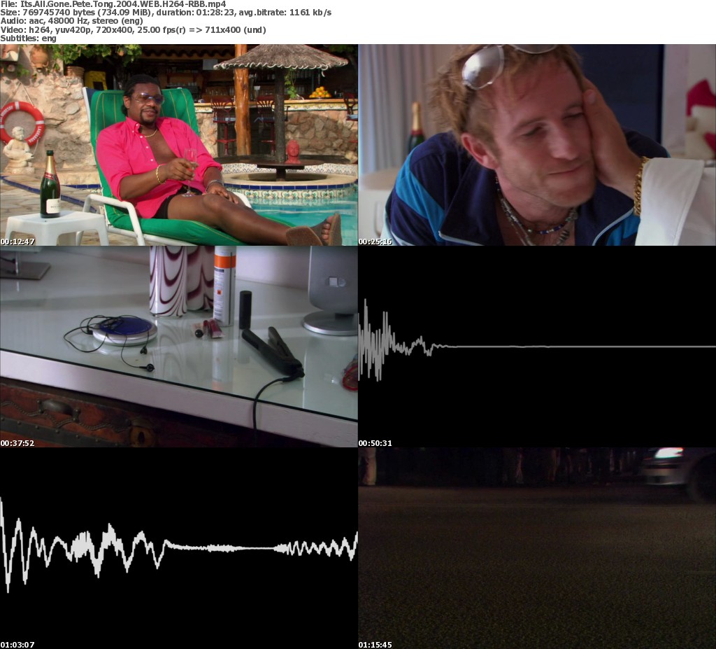Click the thumbnail frame at 00:37:52
The height and width of the screenshot is (649, 716).
click(178, 347)
